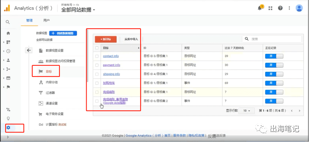Open 渠道设置 channel settings
309x142 pixels.
tap(52, 103)
